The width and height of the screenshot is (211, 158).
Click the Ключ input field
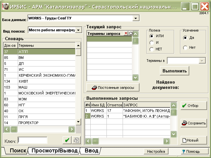pyautogui.click(x=32, y=140)
